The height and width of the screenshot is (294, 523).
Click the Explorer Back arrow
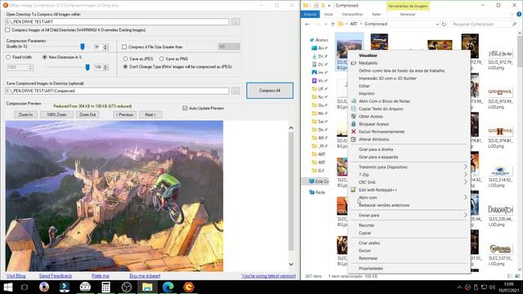[307, 24]
